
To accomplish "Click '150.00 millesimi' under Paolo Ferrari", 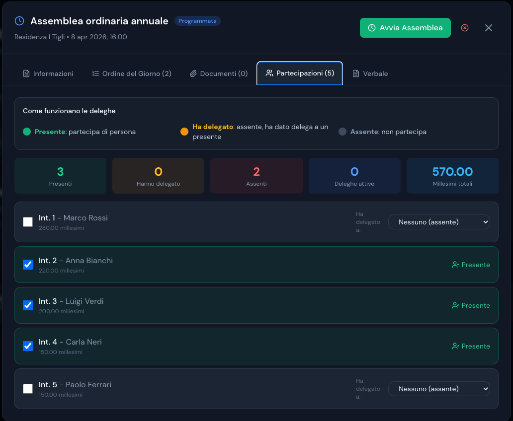I will click(x=61, y=395).
